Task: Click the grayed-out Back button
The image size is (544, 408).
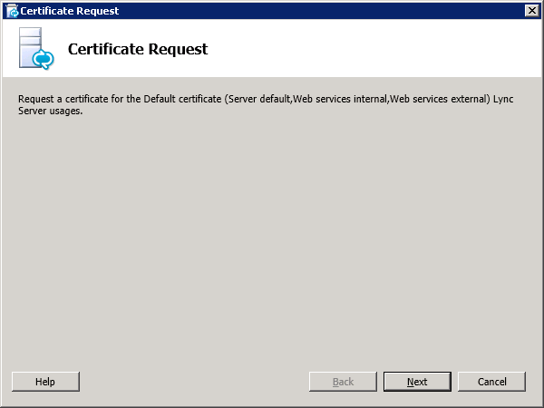Action: [x=343, y=382]
